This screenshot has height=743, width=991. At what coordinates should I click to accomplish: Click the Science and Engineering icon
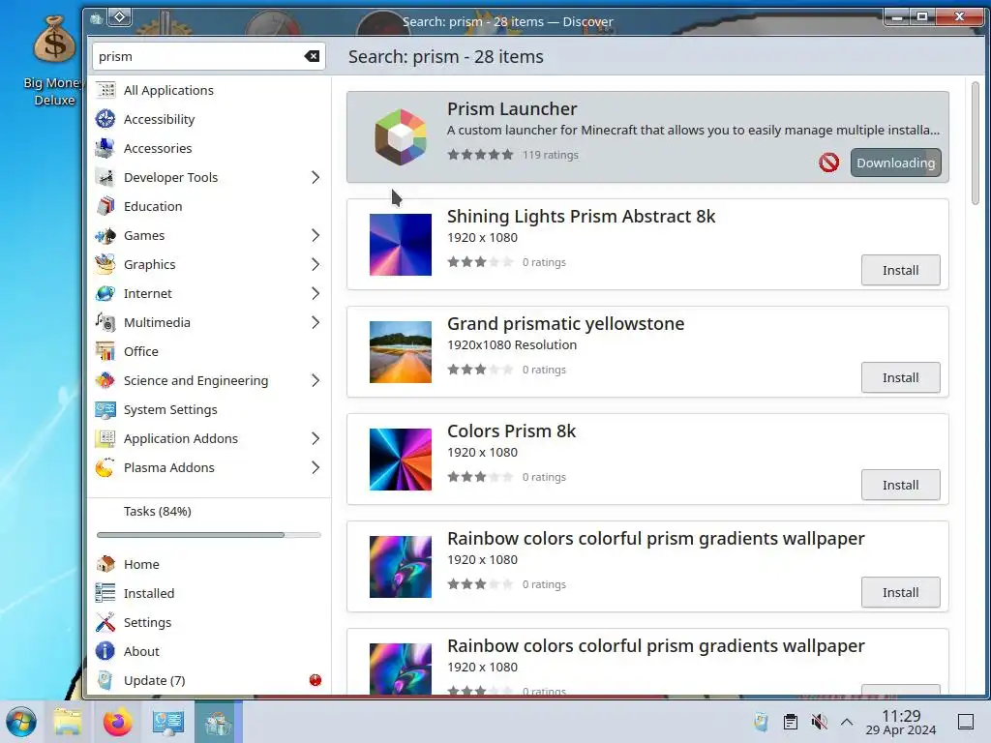(105, 381)
